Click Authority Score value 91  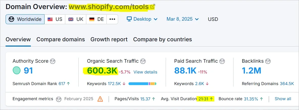click(x=28, y=70)
